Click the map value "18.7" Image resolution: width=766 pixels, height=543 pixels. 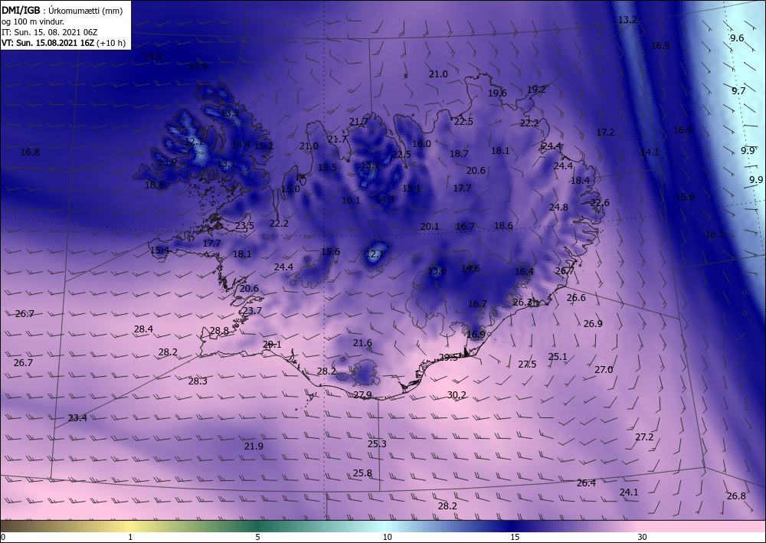pyautogui.click(x=459, y=154)
